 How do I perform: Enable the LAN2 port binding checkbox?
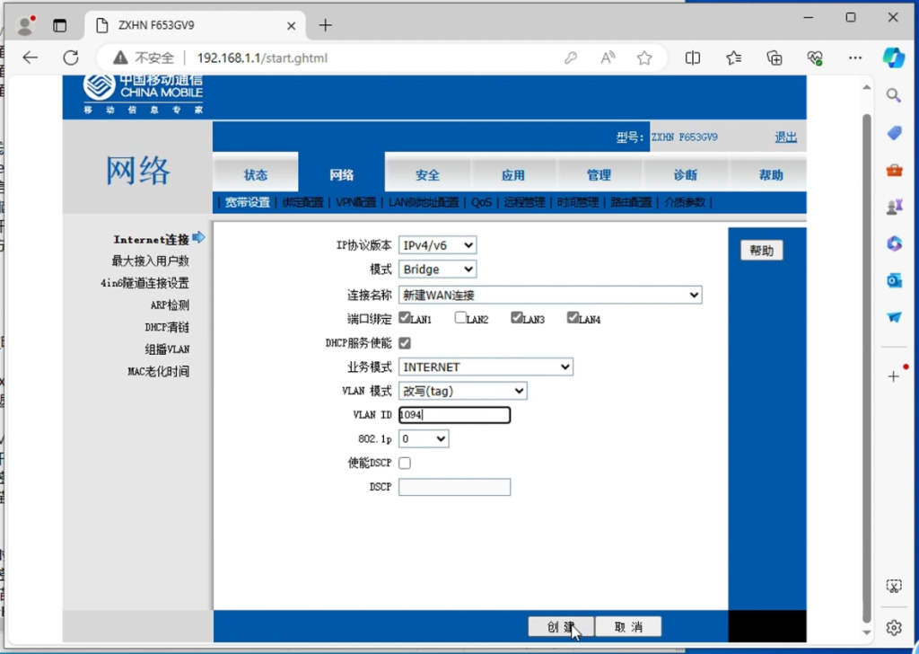pyautogui.click(x=460, y=317)
